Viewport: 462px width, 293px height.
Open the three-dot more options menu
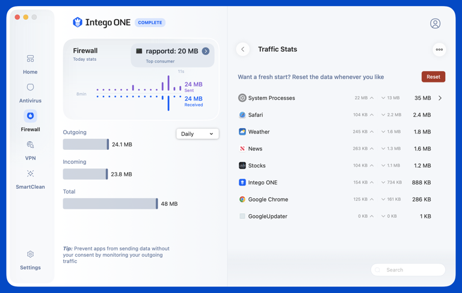[439, 49]
